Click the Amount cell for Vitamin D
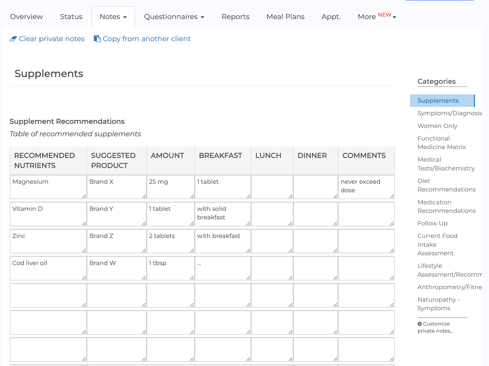The image size is (489, 366). pyautogui.click(x=170, y=214)
